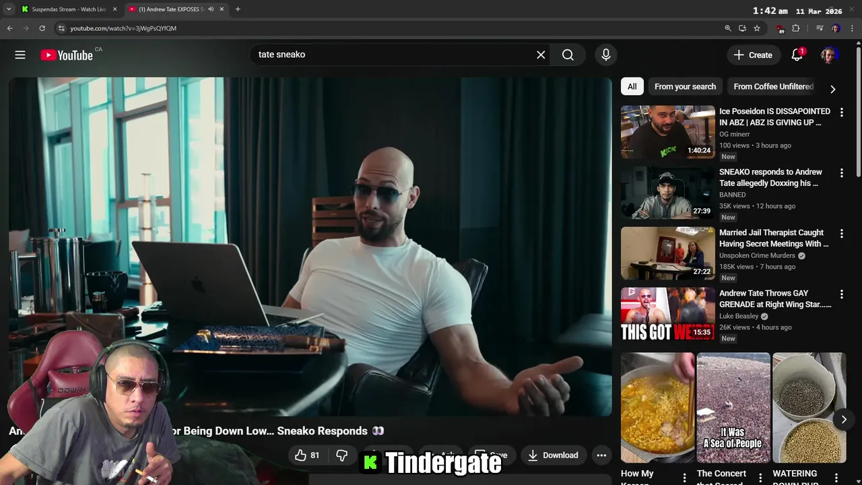Open options for Married Jail Therapist video
The width and height of the screenshot is (862, 485).
tap(841, 234)
